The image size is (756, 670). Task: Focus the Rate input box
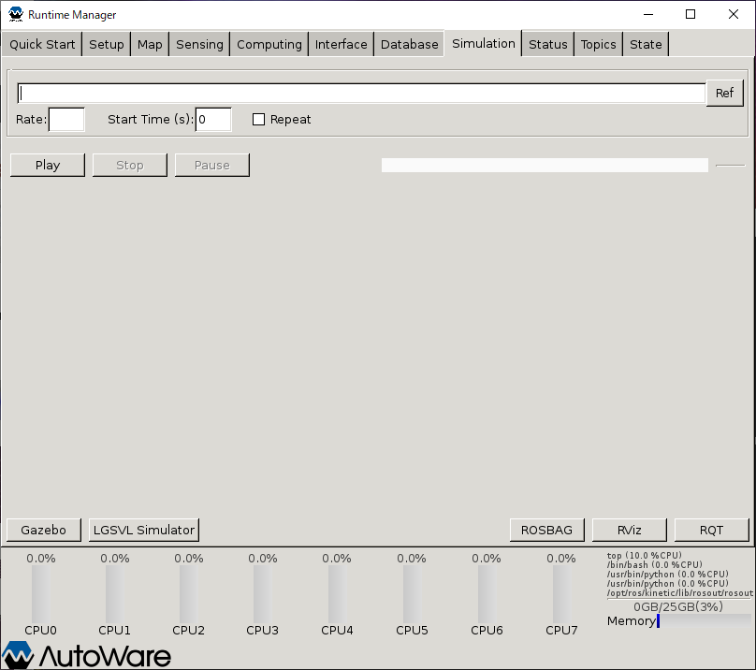(66, 119)
